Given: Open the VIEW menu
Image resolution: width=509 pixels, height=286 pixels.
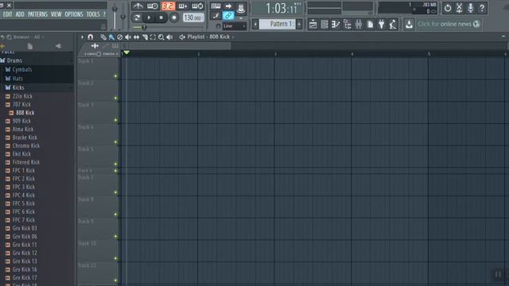Looking at the screenshot, I should (x=56, y=14).
